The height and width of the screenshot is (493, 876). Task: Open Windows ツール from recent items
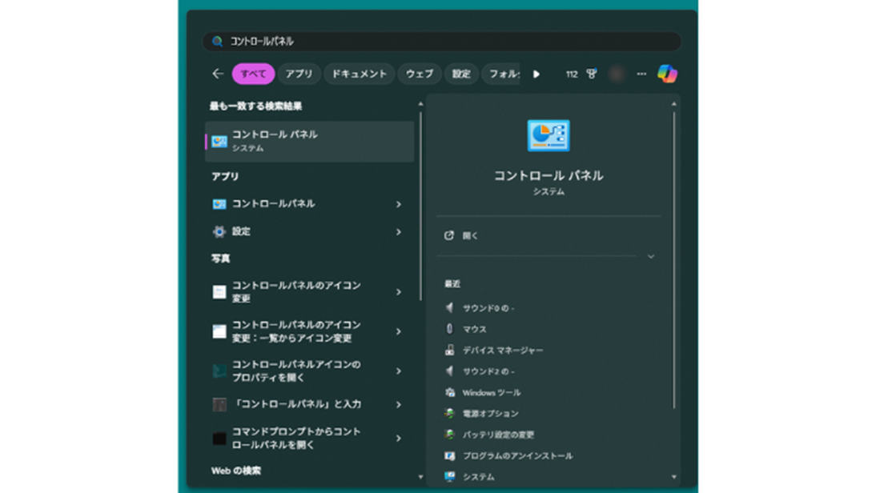click(491, 393)
